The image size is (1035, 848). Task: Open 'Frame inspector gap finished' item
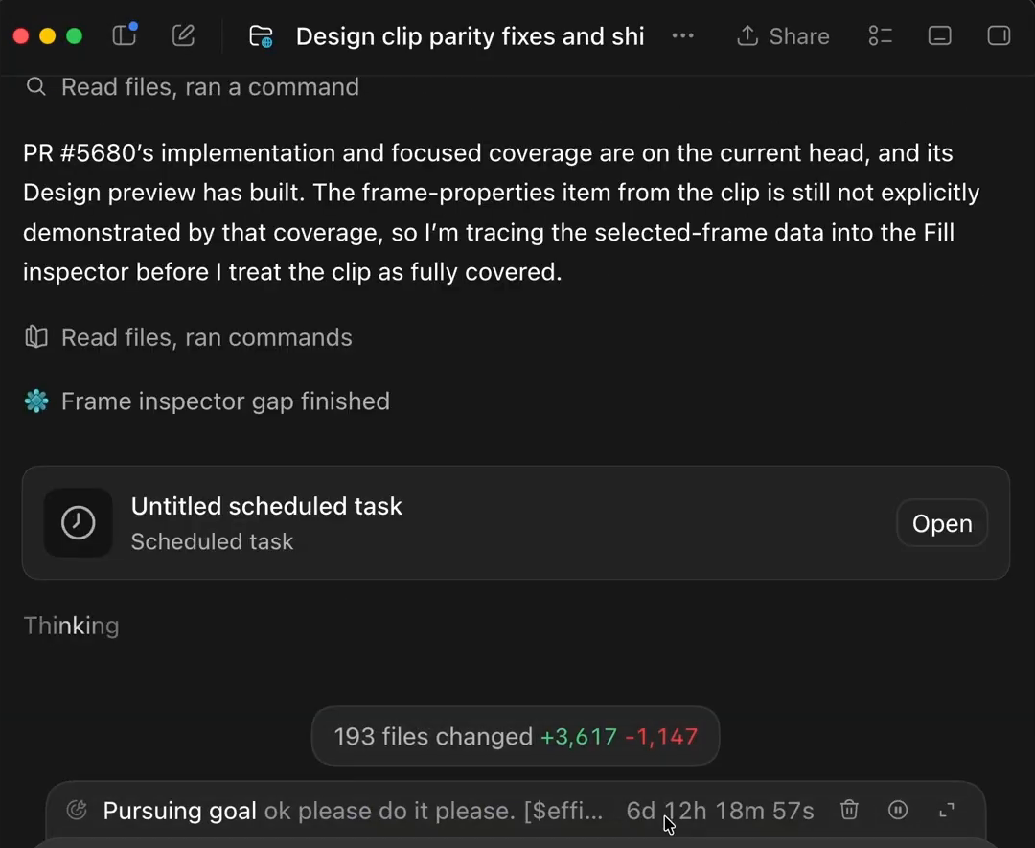[x=207, y=401]
